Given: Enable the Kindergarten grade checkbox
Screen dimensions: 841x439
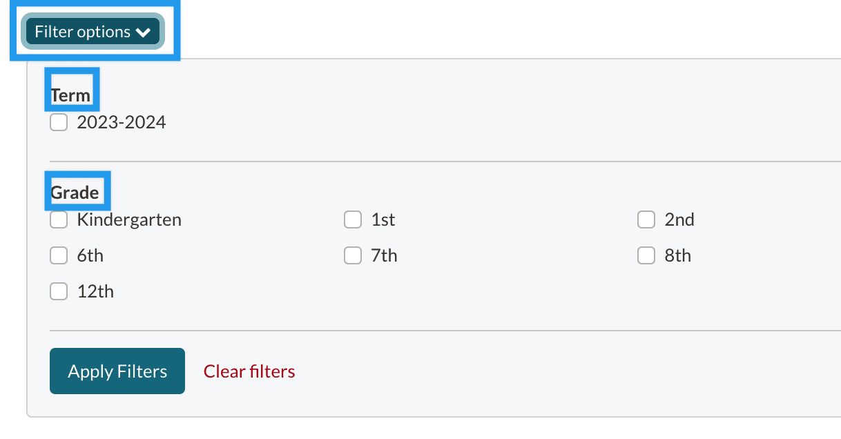Looking at the screenshot, I should (x=59, y=220).
